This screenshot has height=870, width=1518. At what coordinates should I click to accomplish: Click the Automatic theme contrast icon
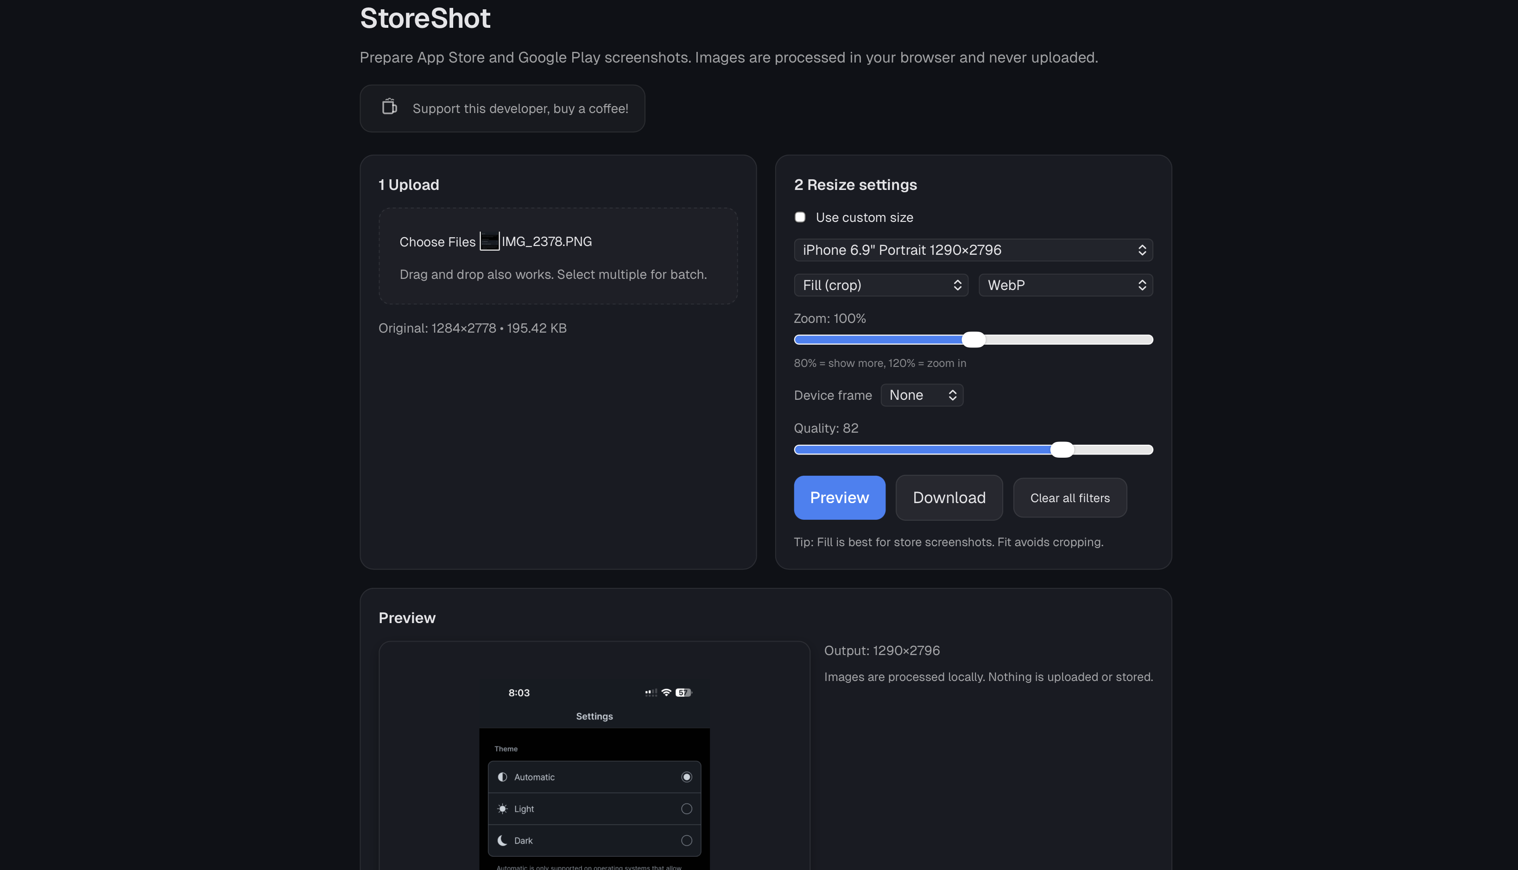tap(502, 777)
